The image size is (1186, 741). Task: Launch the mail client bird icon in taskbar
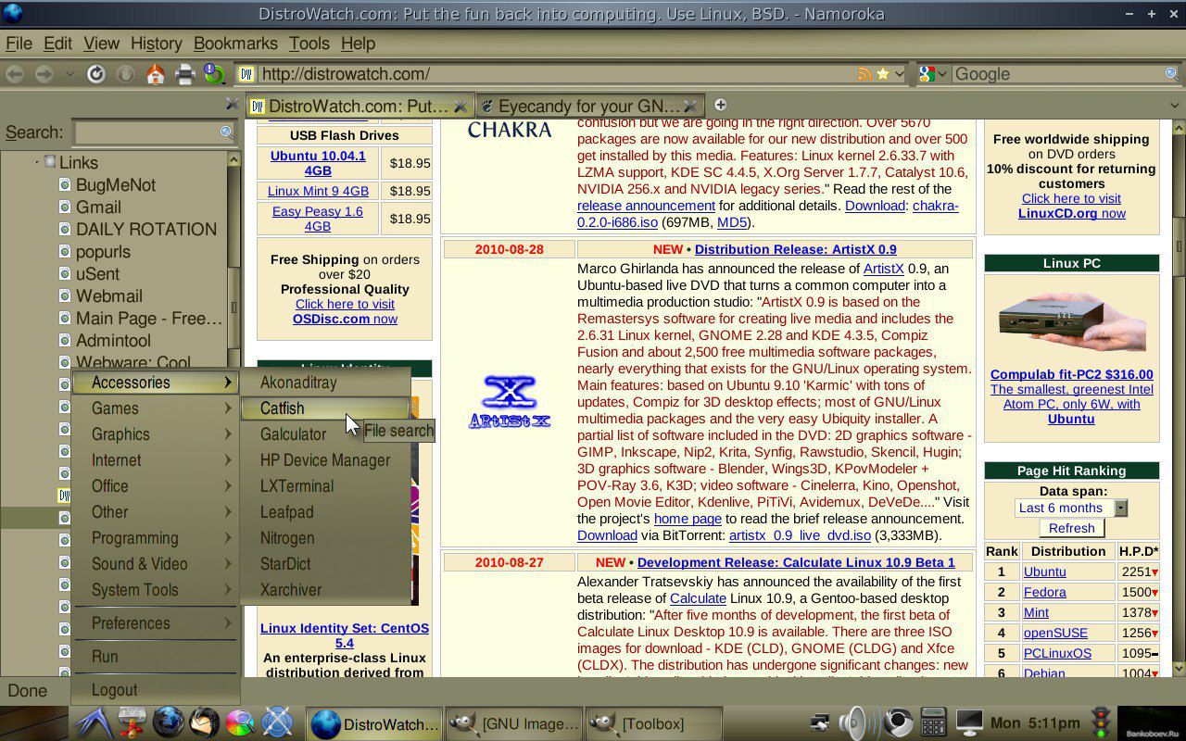pyautogui.click(x=205, y=723)
